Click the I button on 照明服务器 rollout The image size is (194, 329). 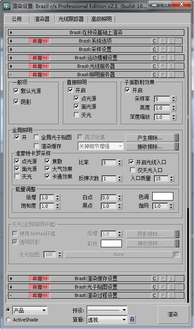pos(171,75)
